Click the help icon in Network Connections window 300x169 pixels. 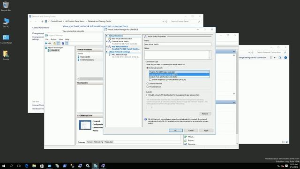coord(285,57)
